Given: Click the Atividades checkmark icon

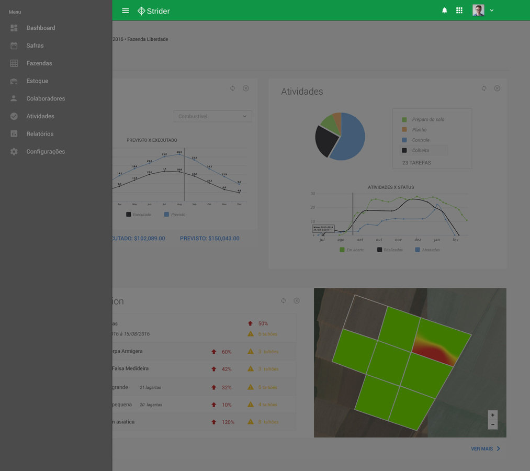Looking at the screenshot, I should pyautogui.click(x=14, y=116).
